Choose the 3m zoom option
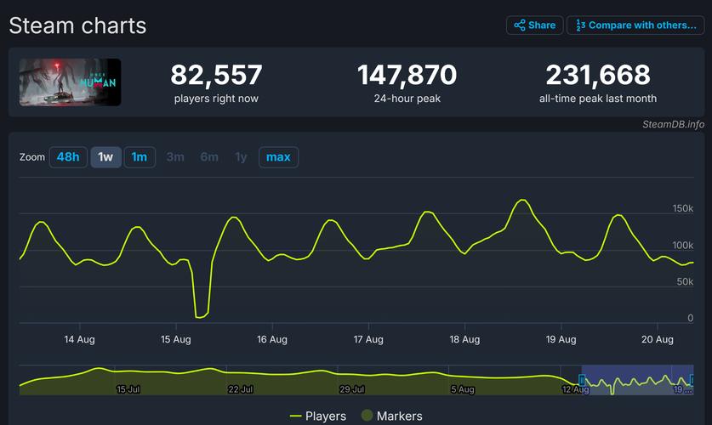The width and height of the screenshot is (712, 425). point(175,157)
